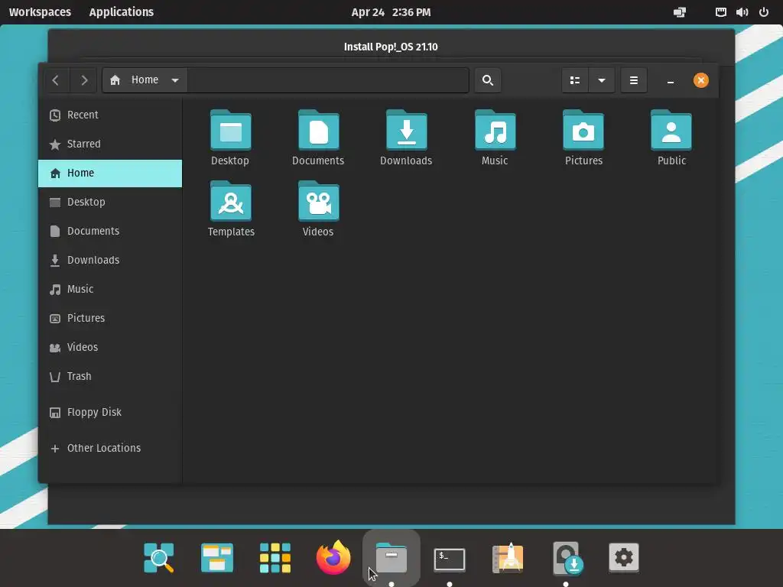Go back with the left arrow button

pos(56,80)
